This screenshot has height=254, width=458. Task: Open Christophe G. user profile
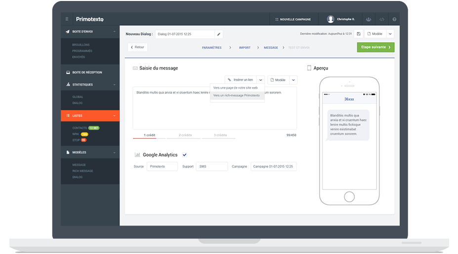(x=340, y=19)
